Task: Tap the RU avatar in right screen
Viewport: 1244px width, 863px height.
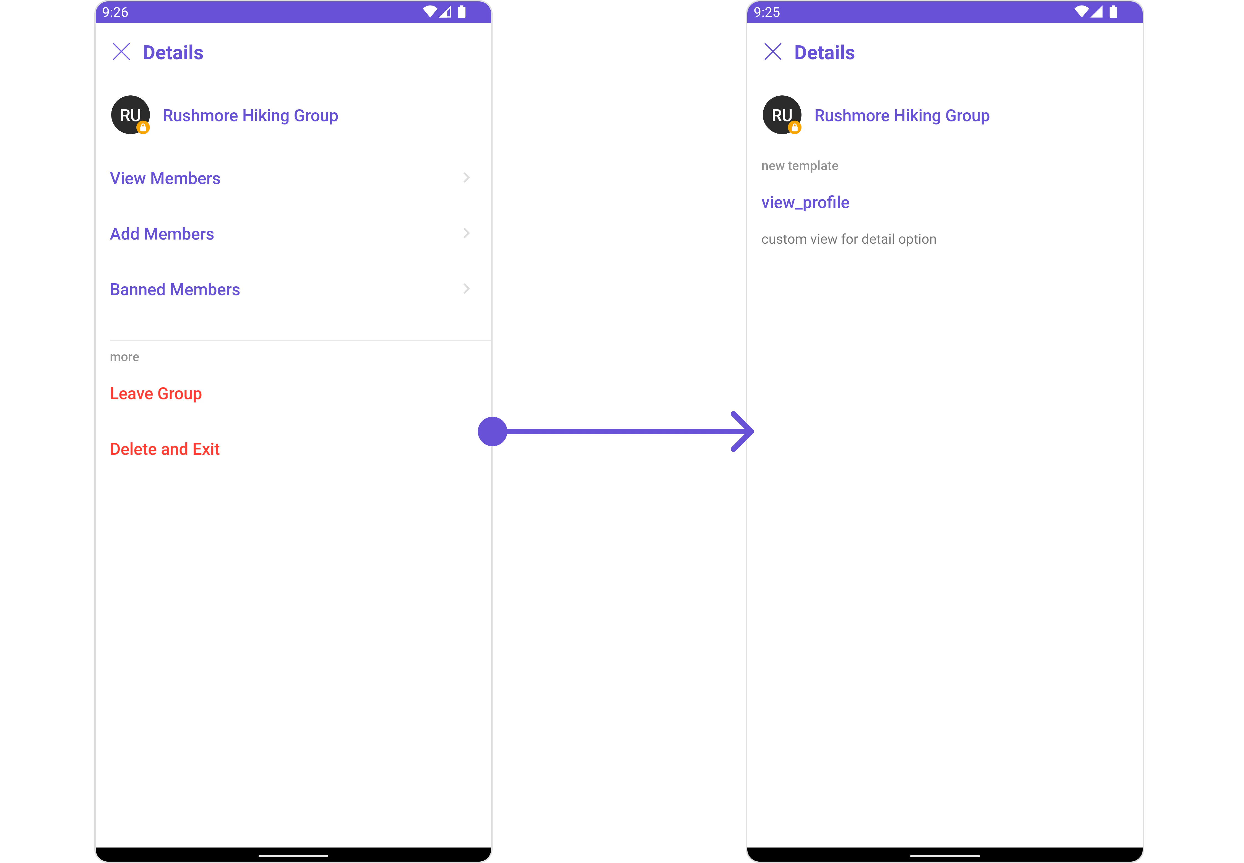Action: click(782, 115)
